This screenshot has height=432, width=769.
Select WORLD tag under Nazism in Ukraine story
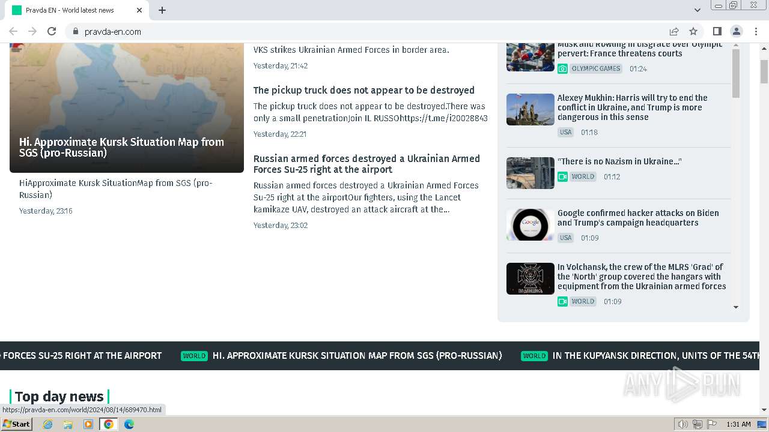583,176
